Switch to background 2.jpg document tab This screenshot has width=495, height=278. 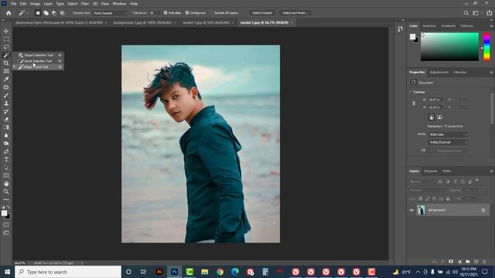(x=143, y=22)
